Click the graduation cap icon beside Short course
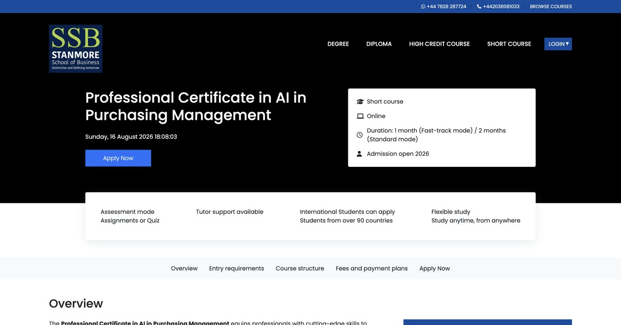621x325 pixels. [x=360, y=102]
